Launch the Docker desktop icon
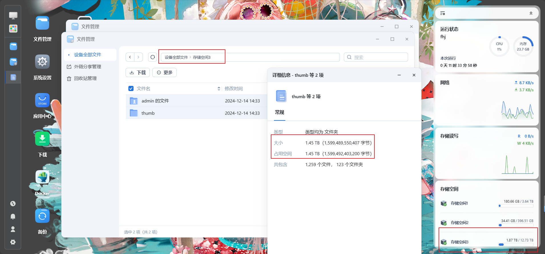Image resolution: width=545 pixels, height=254 pixels. pos(42,177)
